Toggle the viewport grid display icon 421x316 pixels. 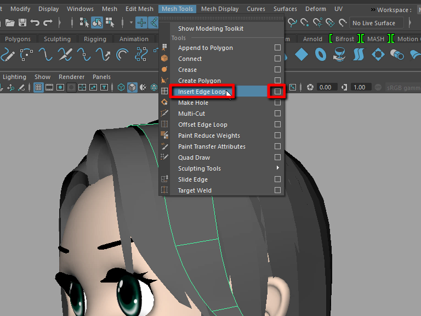tap(38, 87)
